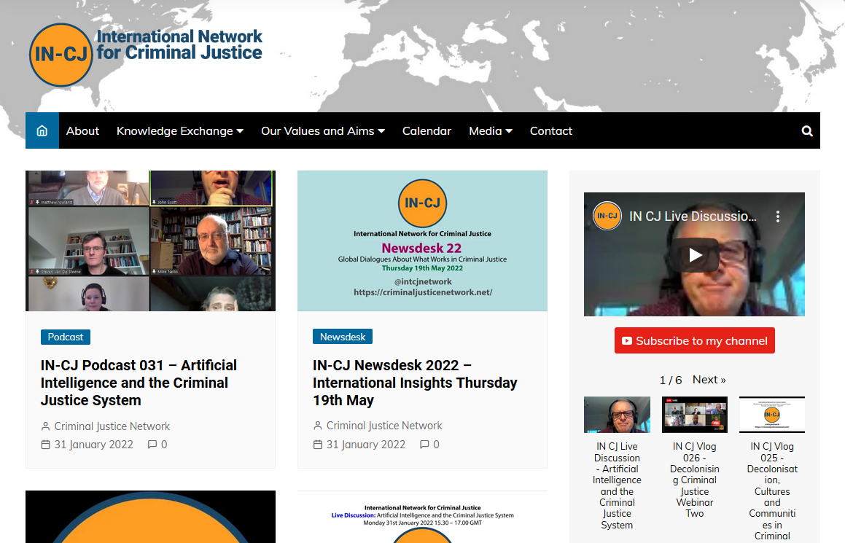The height and width of the screenshot is (543, 845).
Task: Click comment count icon on Podcast 031 post
Action: tap(152, 445)
